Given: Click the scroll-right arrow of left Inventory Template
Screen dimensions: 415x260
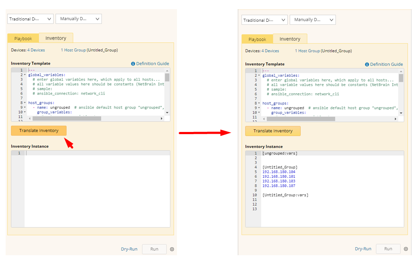Looking at the screenshot, I should [161, 118].
